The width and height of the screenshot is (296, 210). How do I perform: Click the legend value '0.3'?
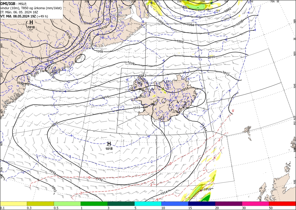(x=29, y=208)
